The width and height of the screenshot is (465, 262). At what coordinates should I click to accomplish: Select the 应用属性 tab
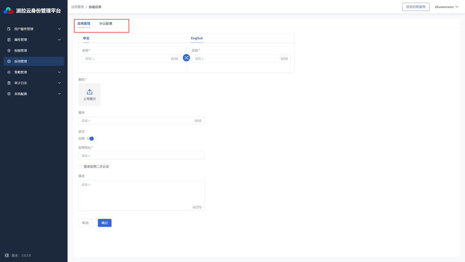(84, 24)
